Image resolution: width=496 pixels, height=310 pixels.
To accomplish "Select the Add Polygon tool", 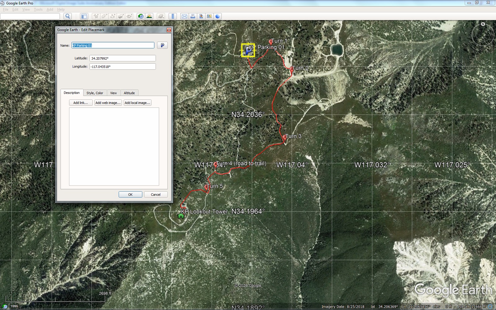I will pyautogui.click(x=104, y=16).
